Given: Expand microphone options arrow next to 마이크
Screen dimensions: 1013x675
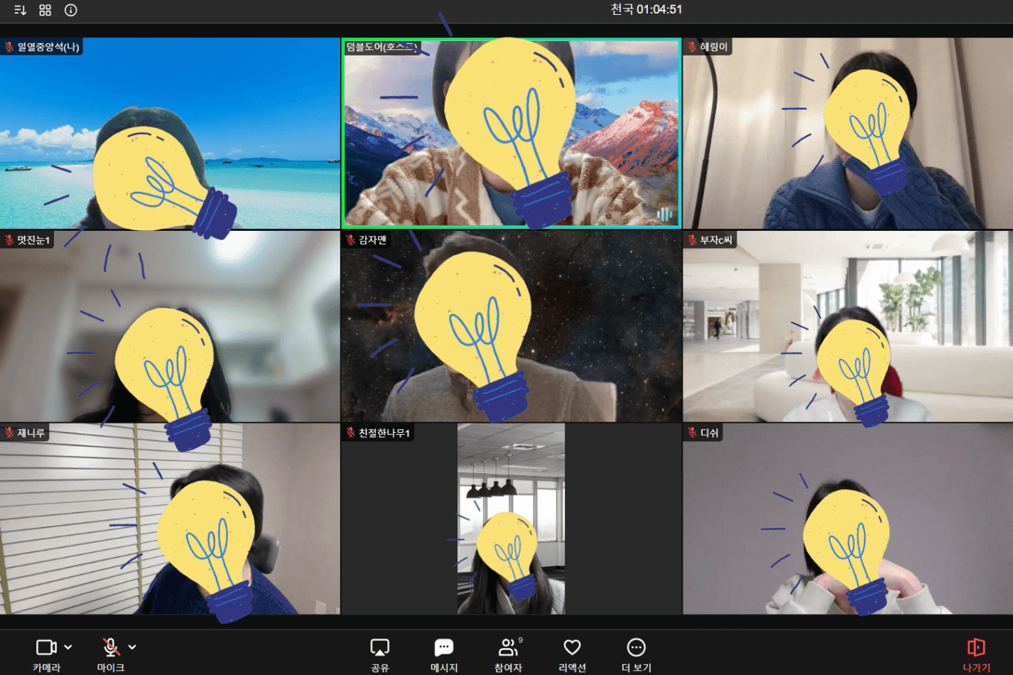Looking at the screenshot, I should point(132,647).
